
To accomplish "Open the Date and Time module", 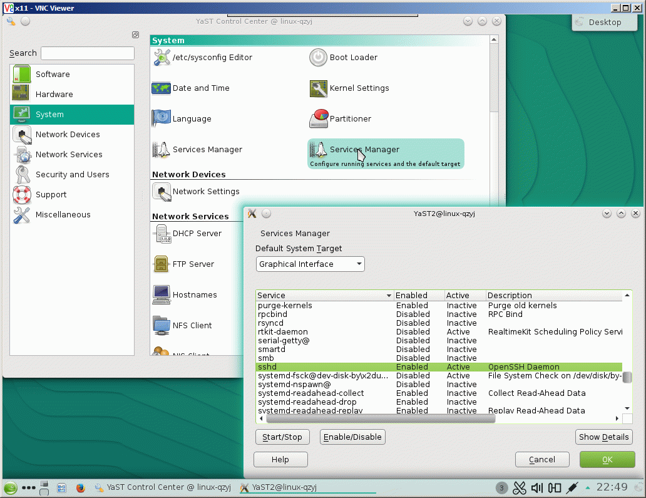I will (x=191, y=88).
